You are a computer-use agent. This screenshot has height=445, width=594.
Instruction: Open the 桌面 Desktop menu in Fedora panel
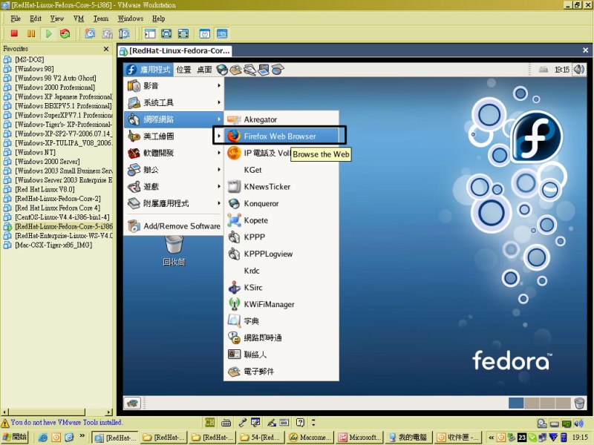pos(204,70)
